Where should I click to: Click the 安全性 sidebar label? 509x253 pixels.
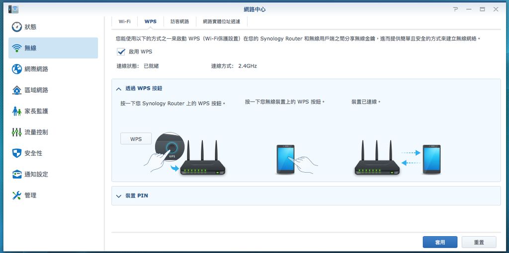(33, 153)
